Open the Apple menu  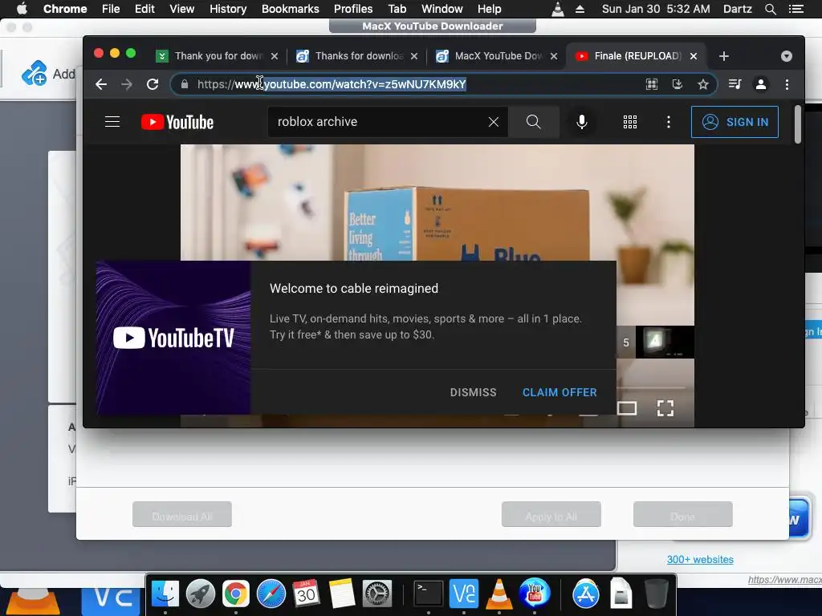(x=22, y=9)
